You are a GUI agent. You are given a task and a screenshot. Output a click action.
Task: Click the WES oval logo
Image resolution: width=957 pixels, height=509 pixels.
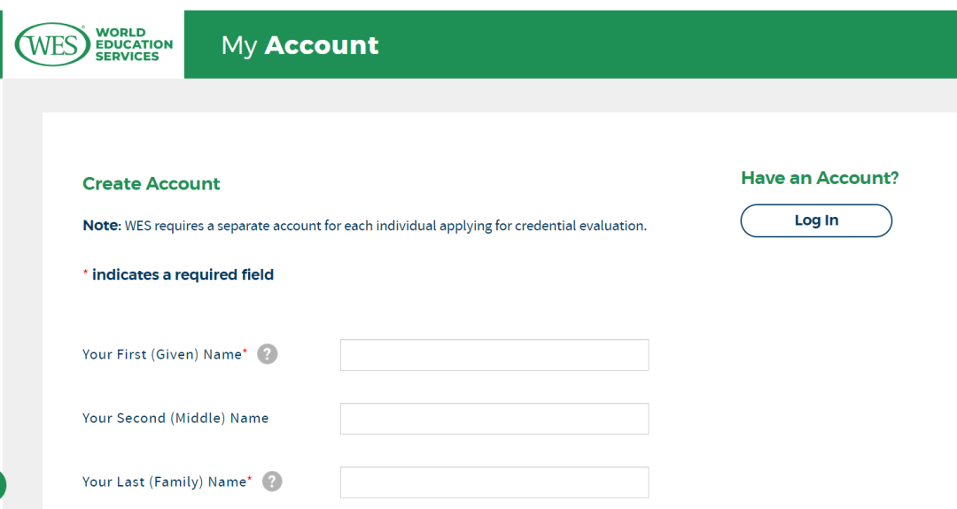tap(52, 44)
